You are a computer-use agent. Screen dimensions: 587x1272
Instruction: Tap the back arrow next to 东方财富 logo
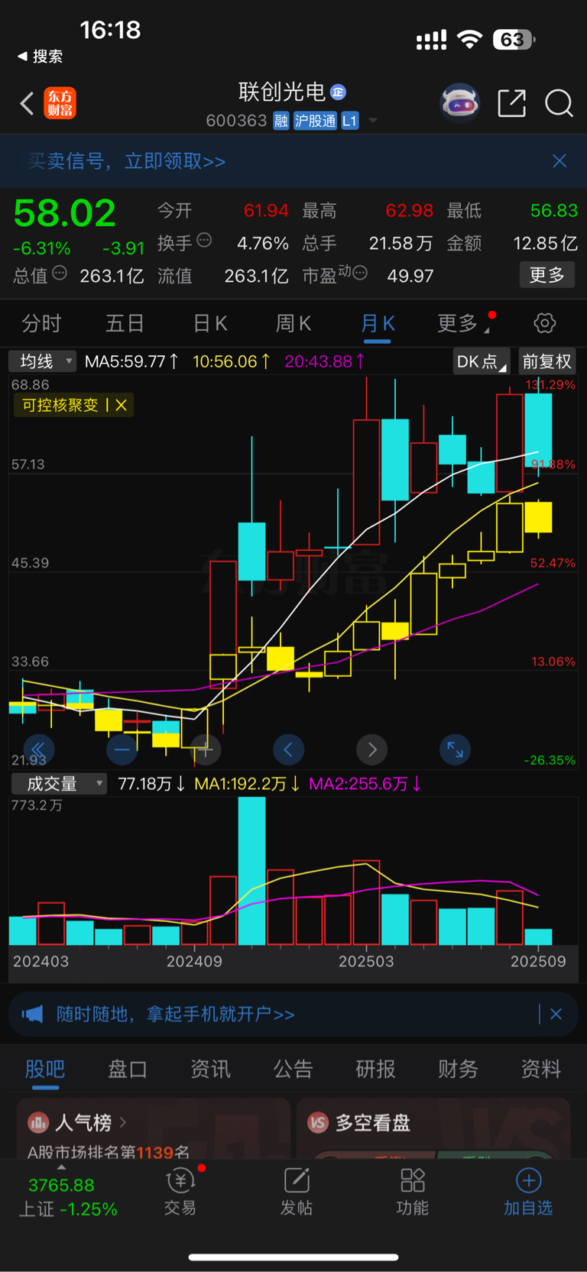[27, 103]
